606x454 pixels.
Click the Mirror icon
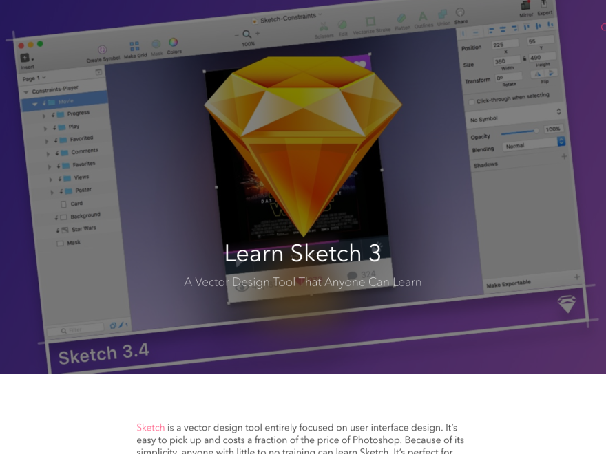(x=525, y=5)
